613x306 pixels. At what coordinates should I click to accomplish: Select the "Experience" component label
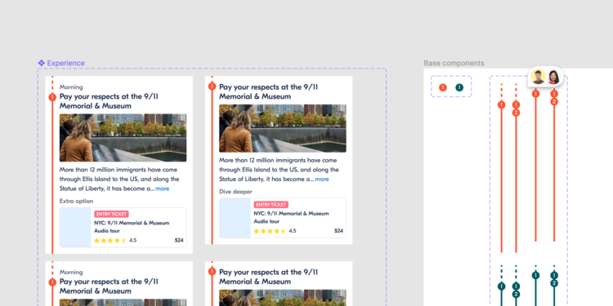(65, 63)
